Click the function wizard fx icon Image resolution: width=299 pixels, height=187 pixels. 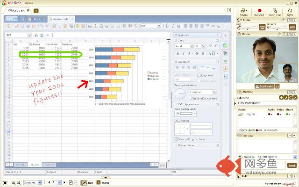(x=36, y=35)
